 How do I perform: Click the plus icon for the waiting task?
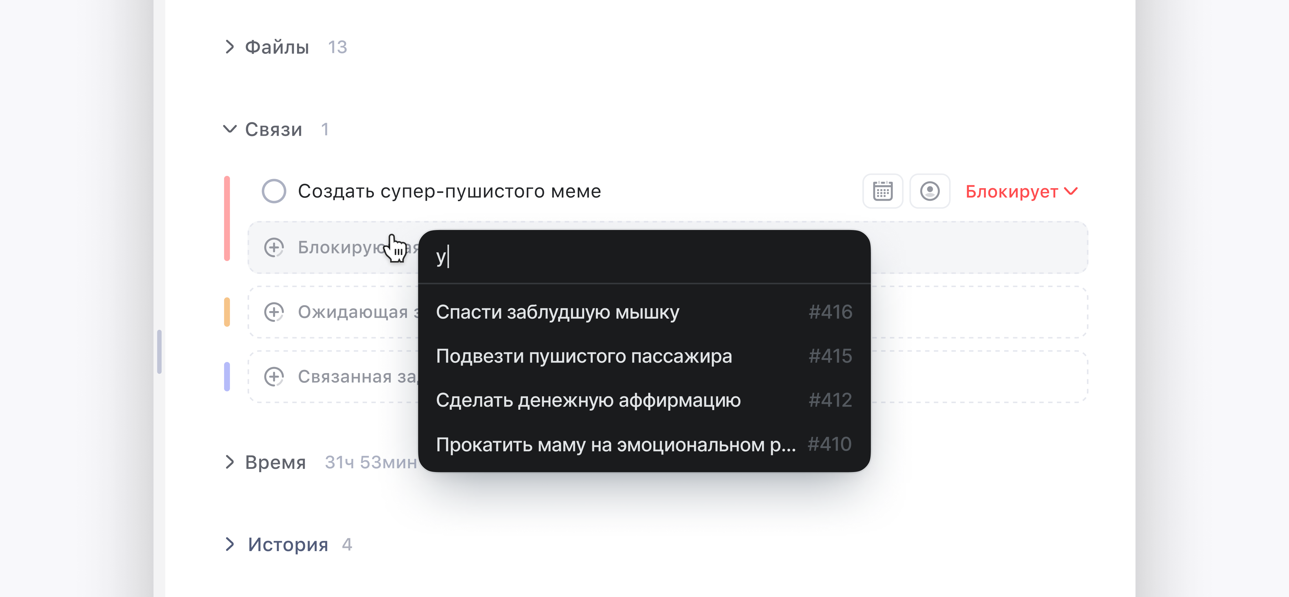pyautogui.click(x=274, y=312)
